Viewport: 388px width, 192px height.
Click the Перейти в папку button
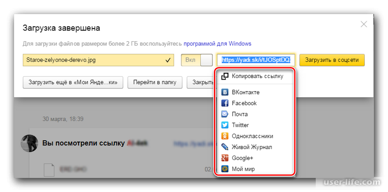pyautogui.click(x=155, y=82)
